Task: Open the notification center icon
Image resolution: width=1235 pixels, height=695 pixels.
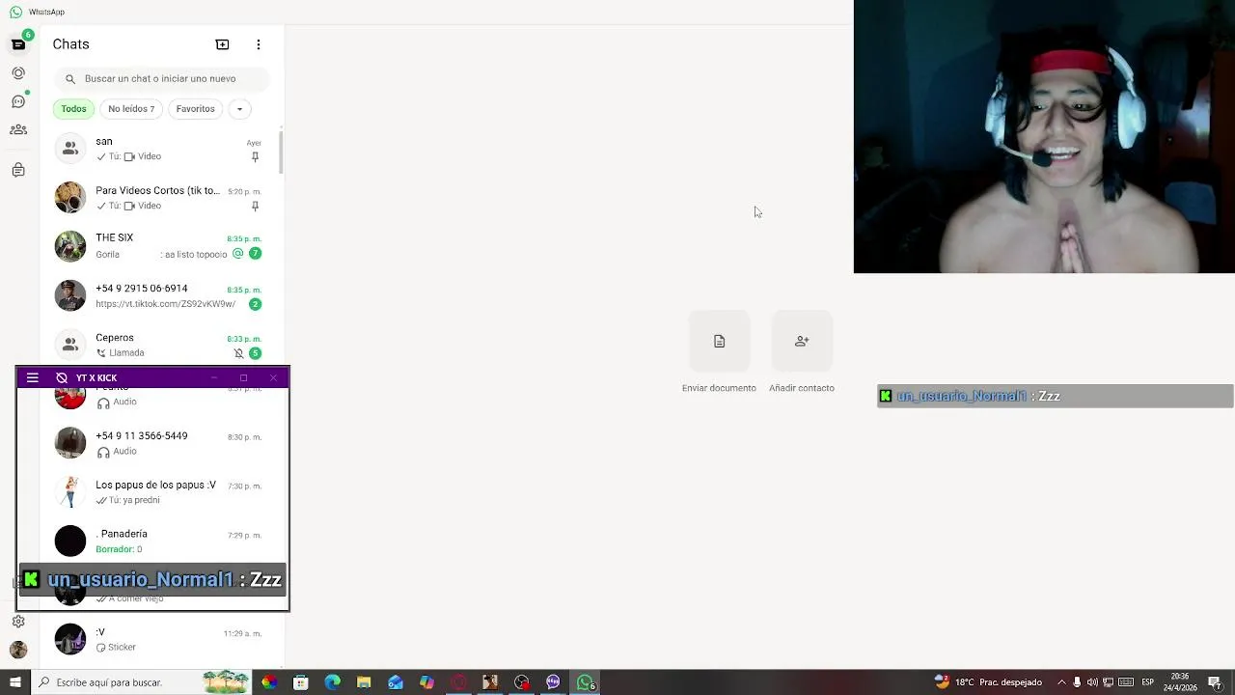Action: pyautogui.click(x=1215, y=682)
